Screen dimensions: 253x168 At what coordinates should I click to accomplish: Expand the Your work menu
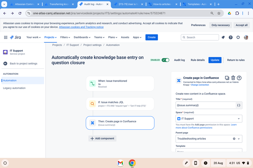(x=33, y=37)
